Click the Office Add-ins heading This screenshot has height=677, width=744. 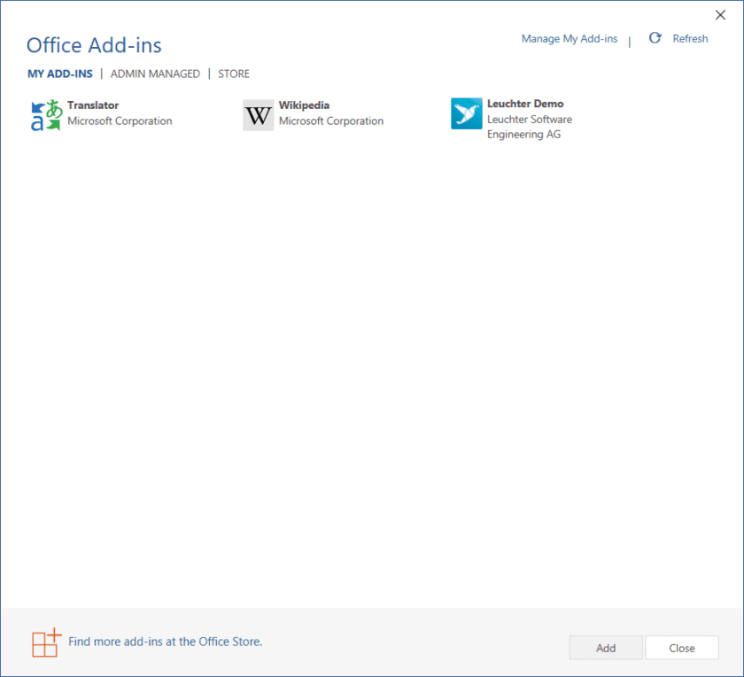(x=93, y=45)
